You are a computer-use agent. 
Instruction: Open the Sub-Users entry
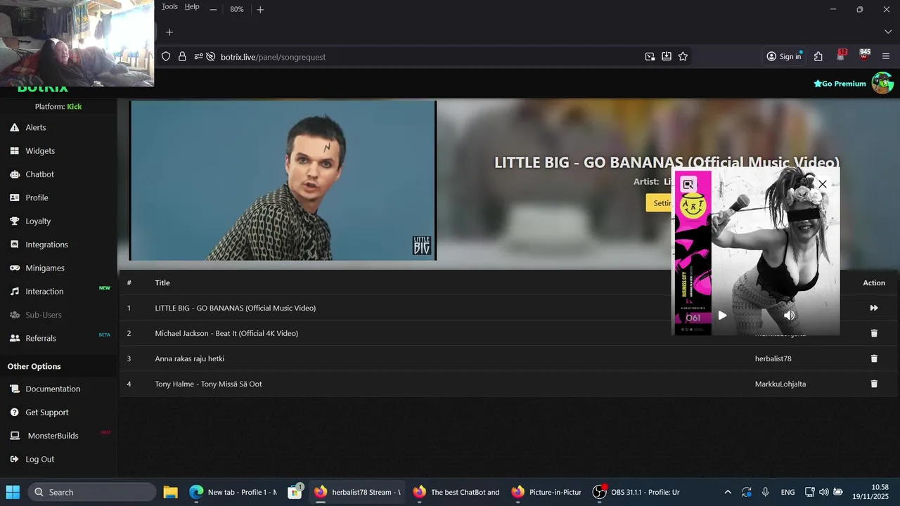(44, 315)
